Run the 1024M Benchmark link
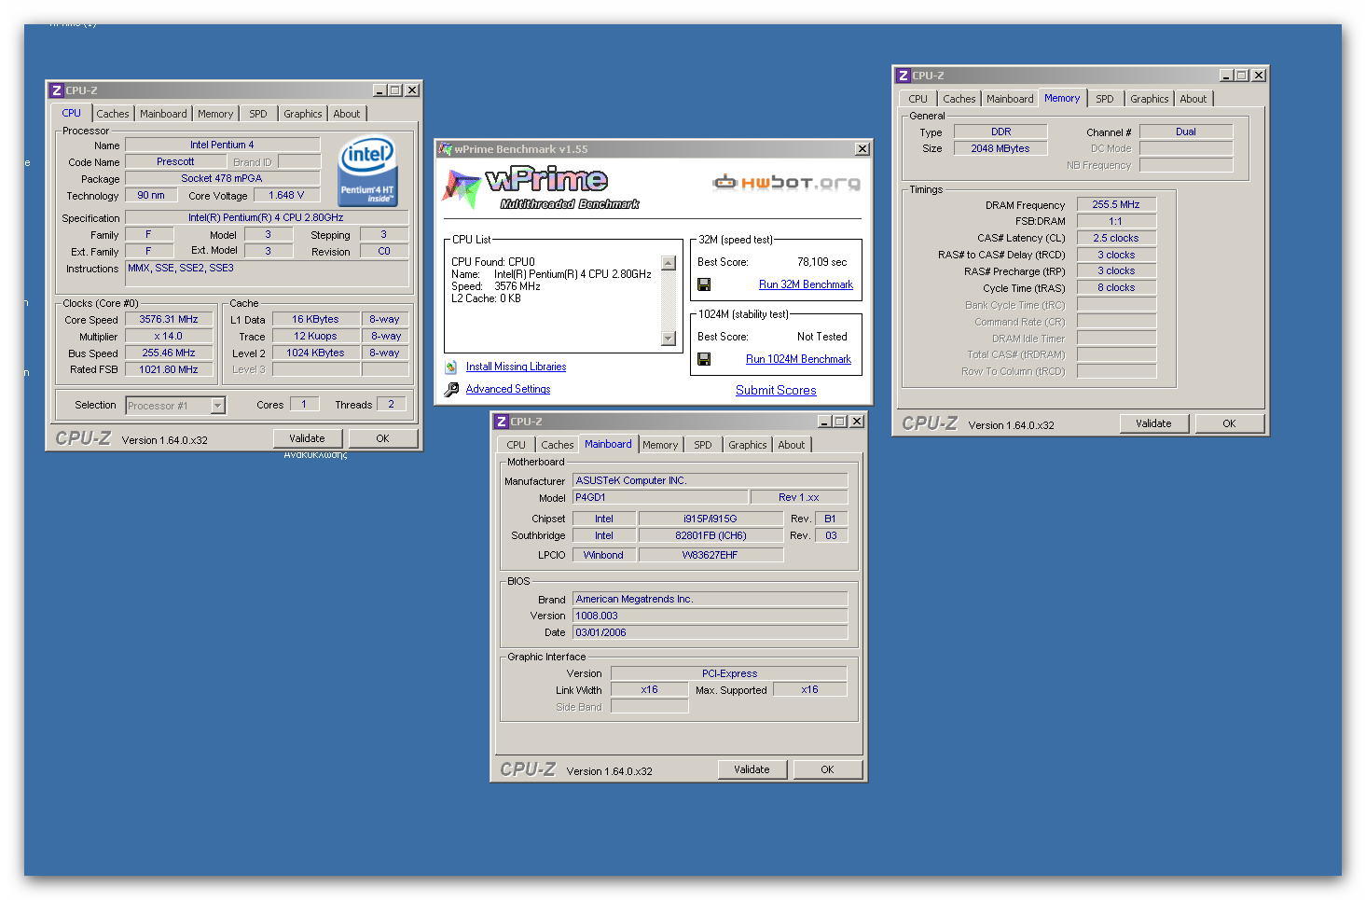Image resolution: width=1366 pixels, height=900 pixels. (x=798, y=359)
